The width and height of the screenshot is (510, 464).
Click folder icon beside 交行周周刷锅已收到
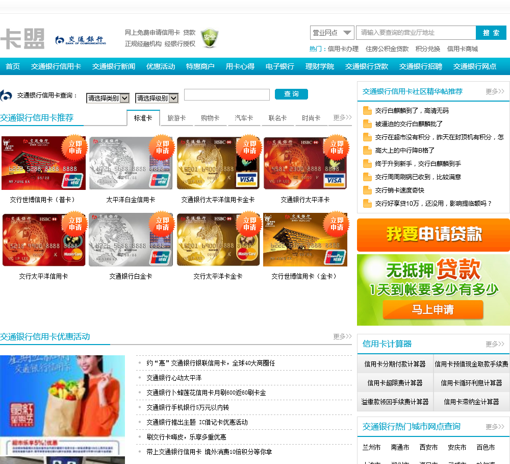pos(367,177)
